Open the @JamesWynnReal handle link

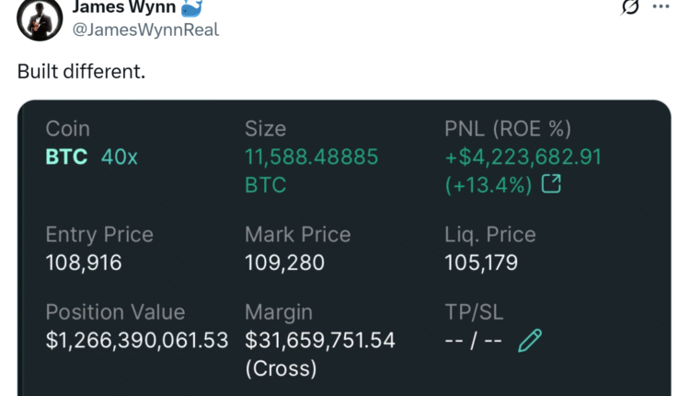pyautogui.click(x=145, y=29)
